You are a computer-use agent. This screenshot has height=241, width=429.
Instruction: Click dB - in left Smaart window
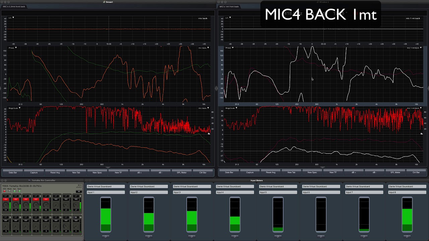coord(160,172)
